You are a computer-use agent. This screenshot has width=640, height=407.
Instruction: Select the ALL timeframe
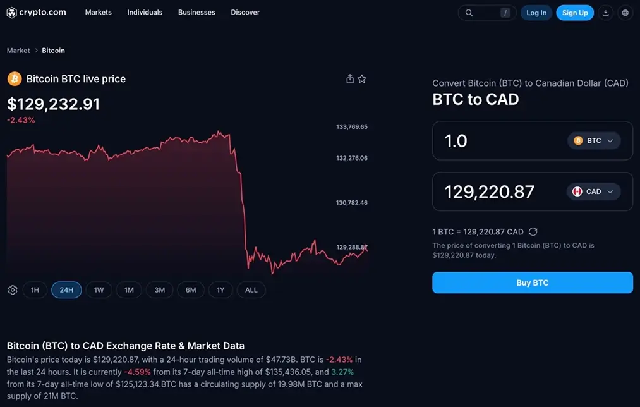251,289
